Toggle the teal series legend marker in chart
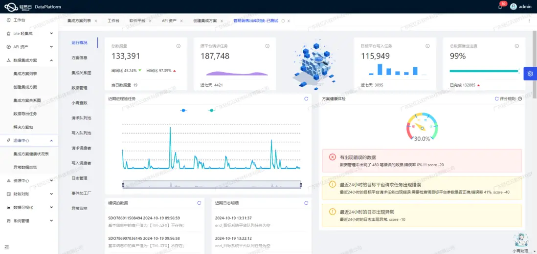The height and width of the screenshot is (254, 537). click(212, 110)
